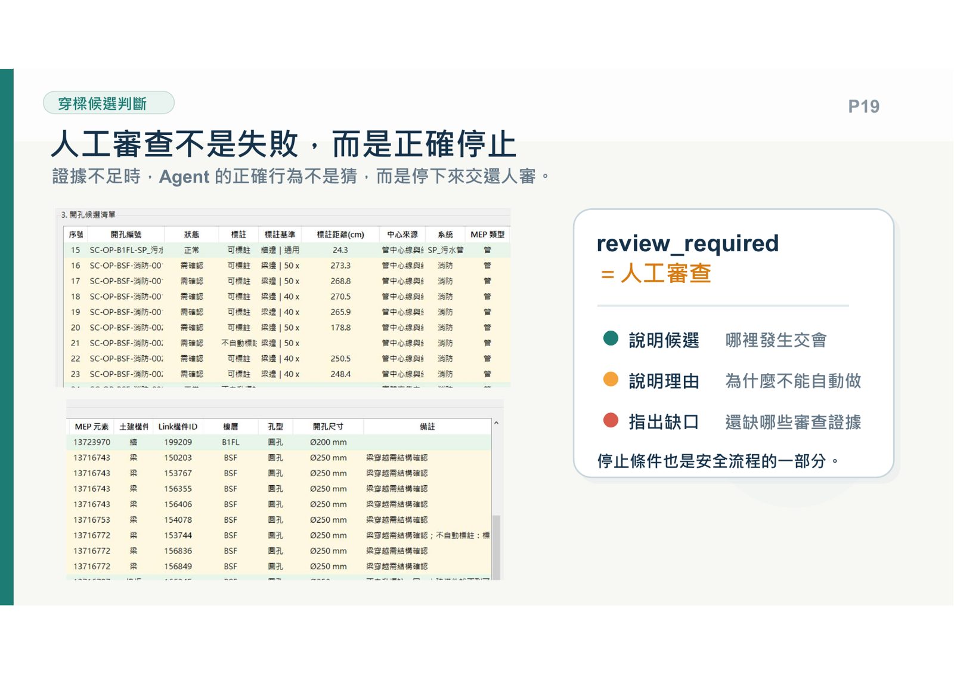The height and width of the screenshot is (675, 954).
Task: Click the MEP 類型 column header
Action: coord(487,235)
